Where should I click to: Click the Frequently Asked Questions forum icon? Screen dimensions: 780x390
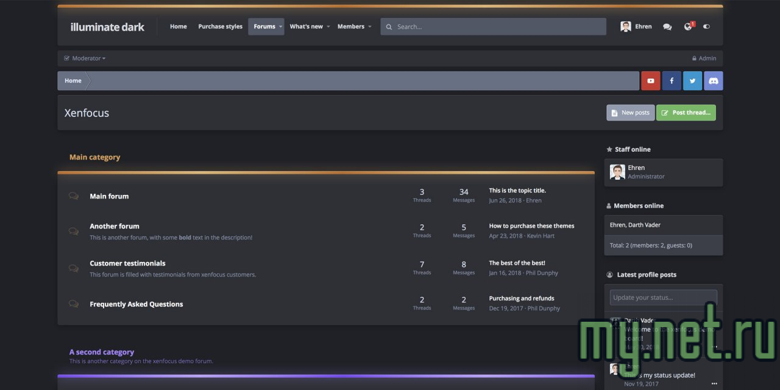point(74,304)
